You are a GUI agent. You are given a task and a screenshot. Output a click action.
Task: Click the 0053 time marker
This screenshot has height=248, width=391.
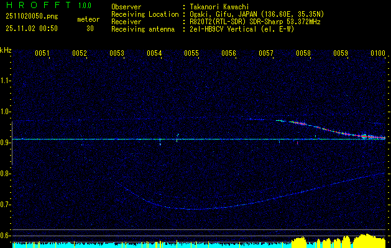pos(117,54)
